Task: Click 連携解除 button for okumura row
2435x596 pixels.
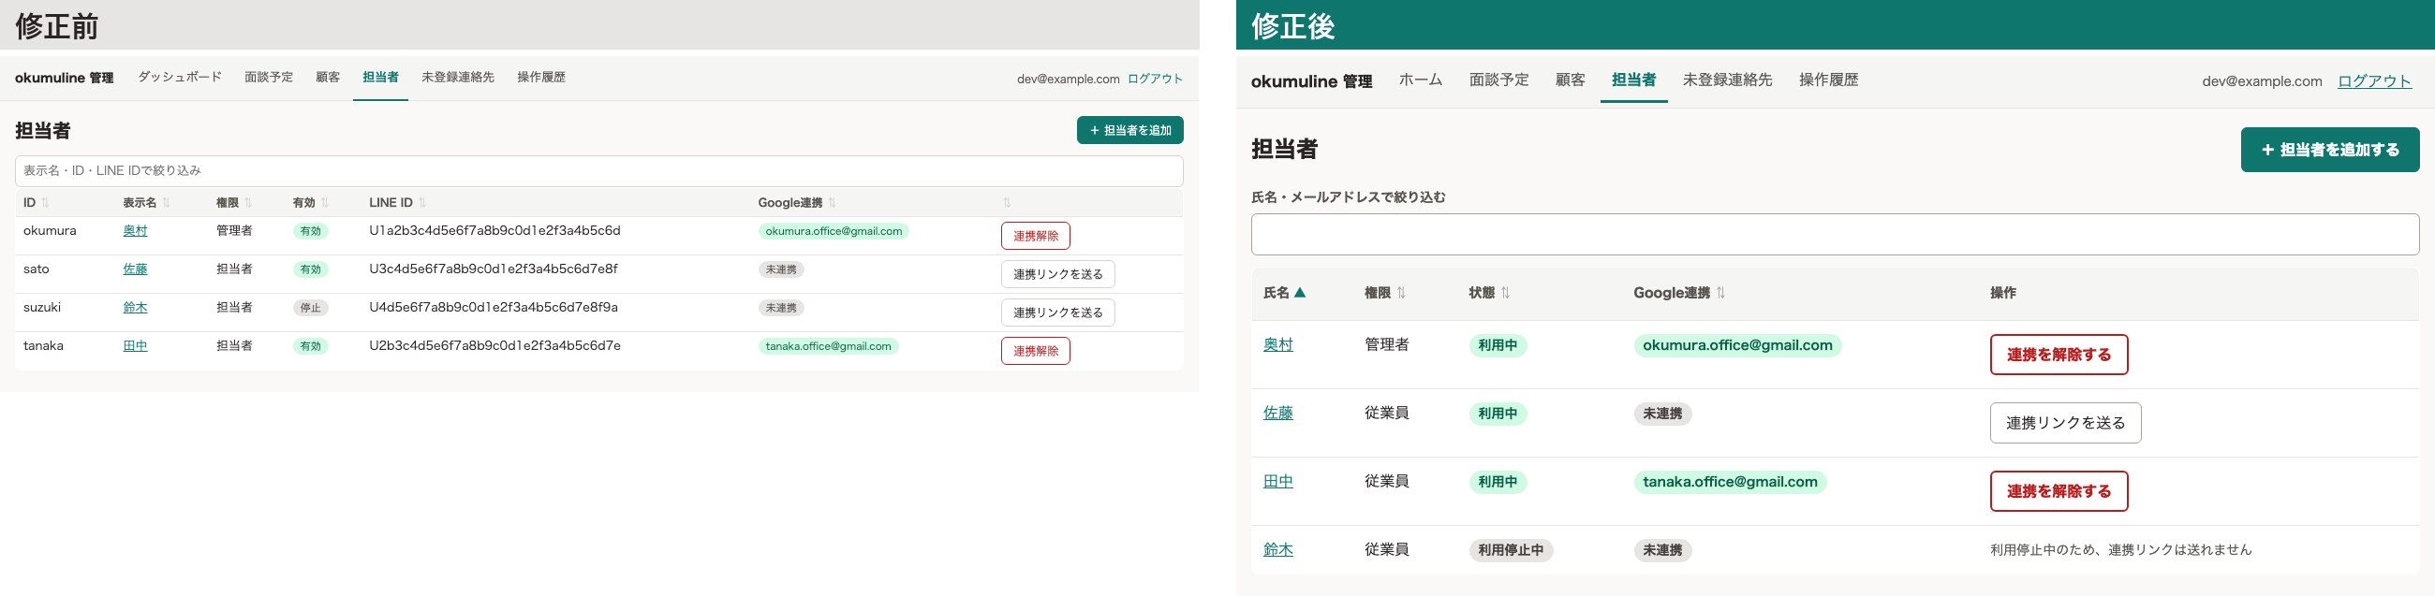Action: (1035, 236)
